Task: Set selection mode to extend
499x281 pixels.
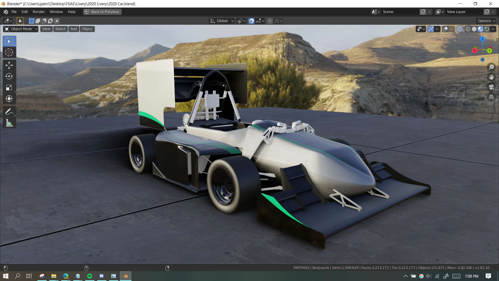Action: pos(38,21)
